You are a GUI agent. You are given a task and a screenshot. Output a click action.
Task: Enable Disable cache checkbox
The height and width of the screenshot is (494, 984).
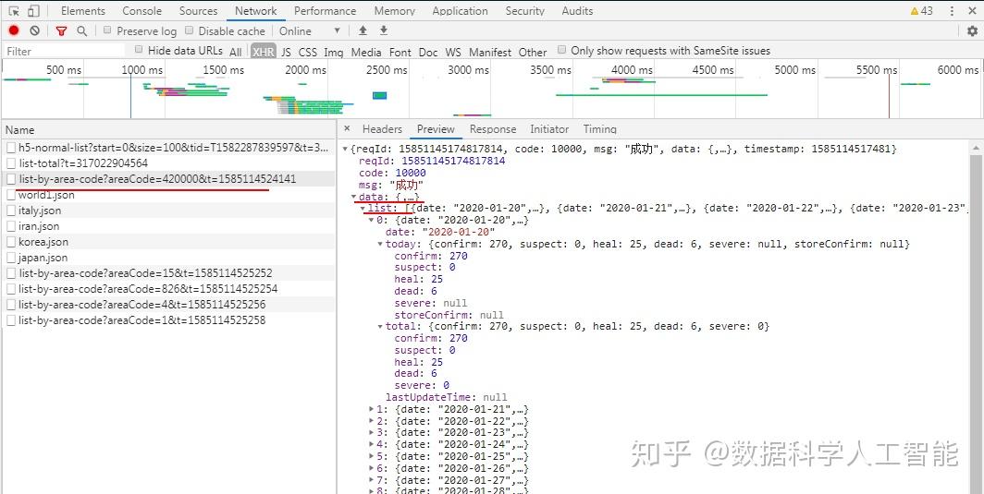click(189, 30)
